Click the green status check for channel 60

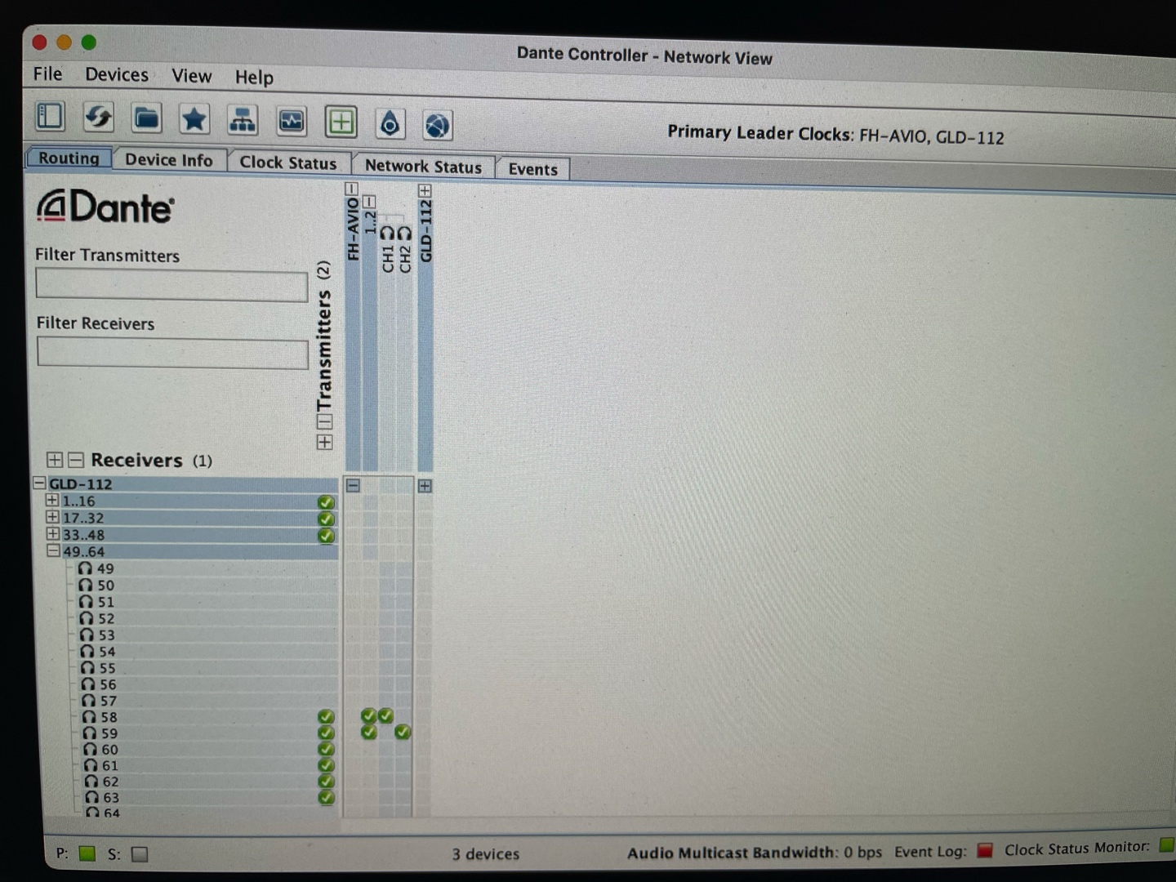[x=326, y=749]
